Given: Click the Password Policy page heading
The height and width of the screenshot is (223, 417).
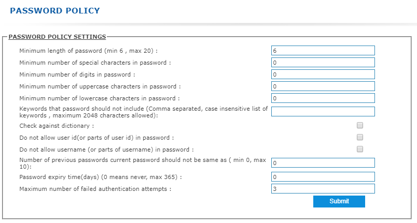Looking at the screenshot, I should click(x=55, y=10).
